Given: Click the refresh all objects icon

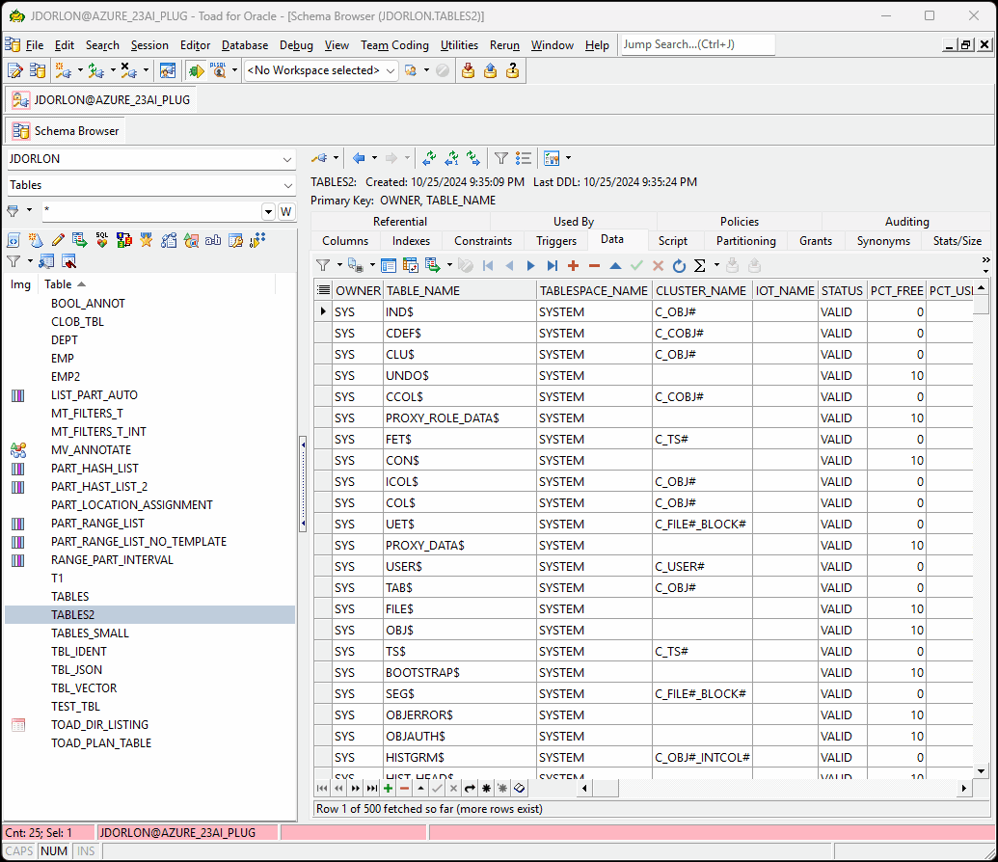Looking at the screenshot, I should pyautogui.click(x=430, y=158).
